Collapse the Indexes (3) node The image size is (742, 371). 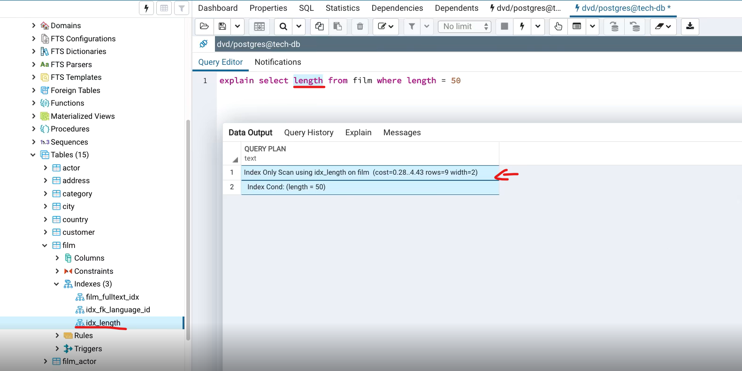(x=56, y=284)
